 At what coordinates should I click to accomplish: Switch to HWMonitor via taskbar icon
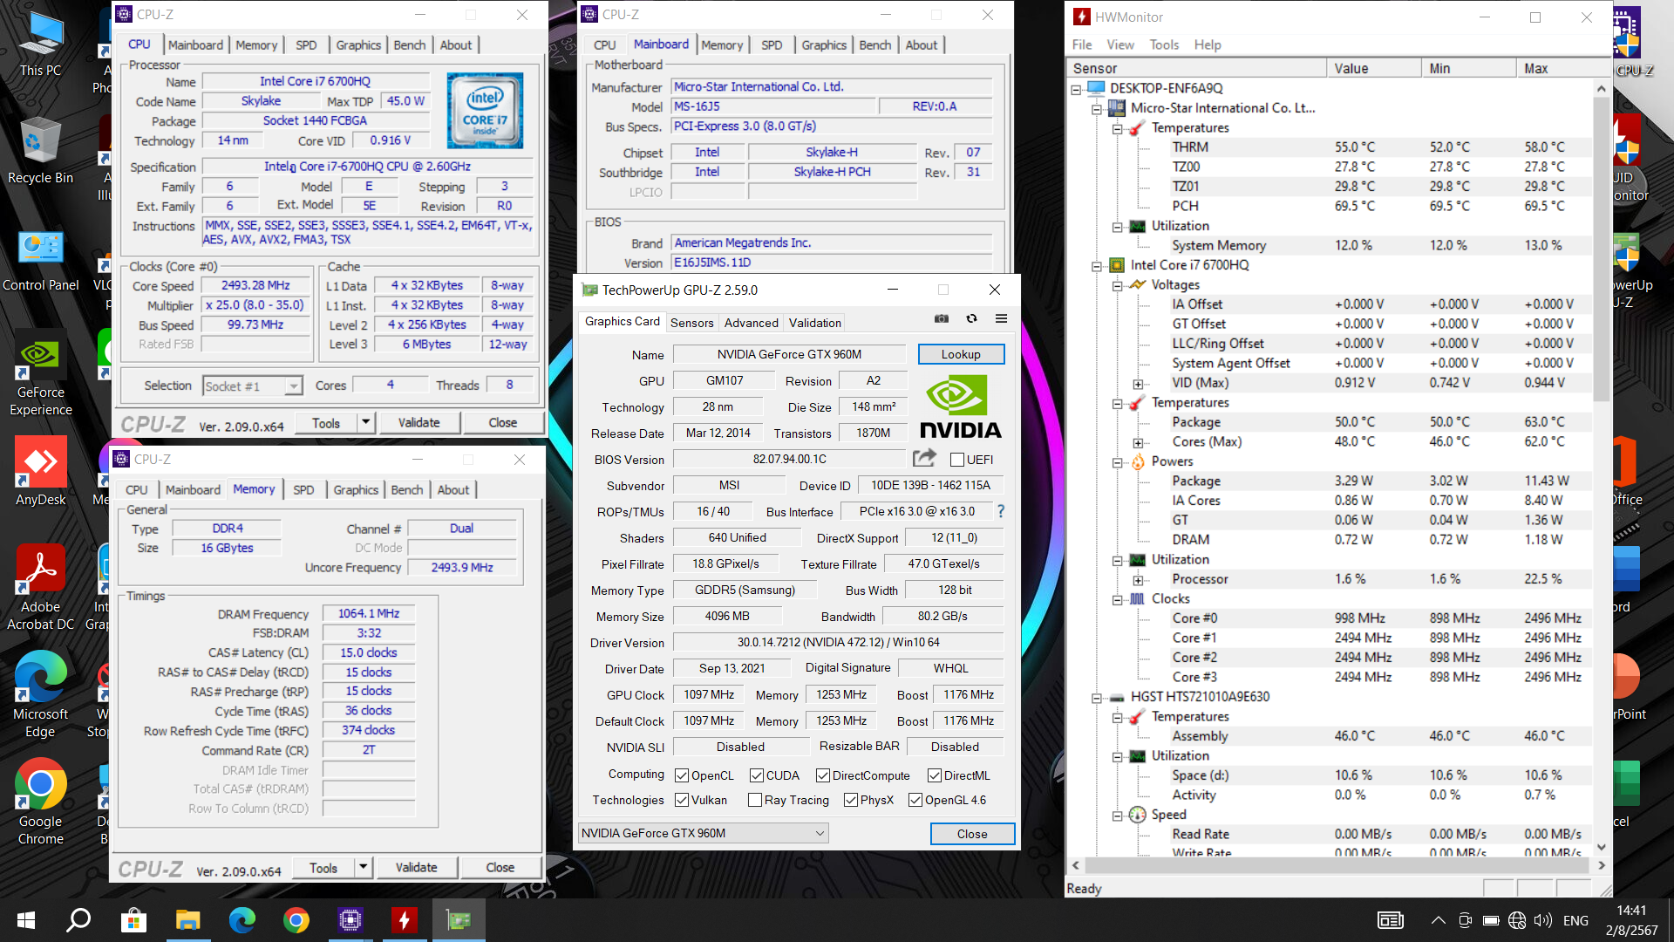(404, 920)
